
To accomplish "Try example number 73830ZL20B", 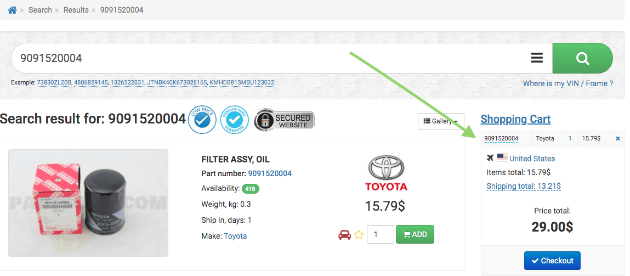I will coord(54,82).
